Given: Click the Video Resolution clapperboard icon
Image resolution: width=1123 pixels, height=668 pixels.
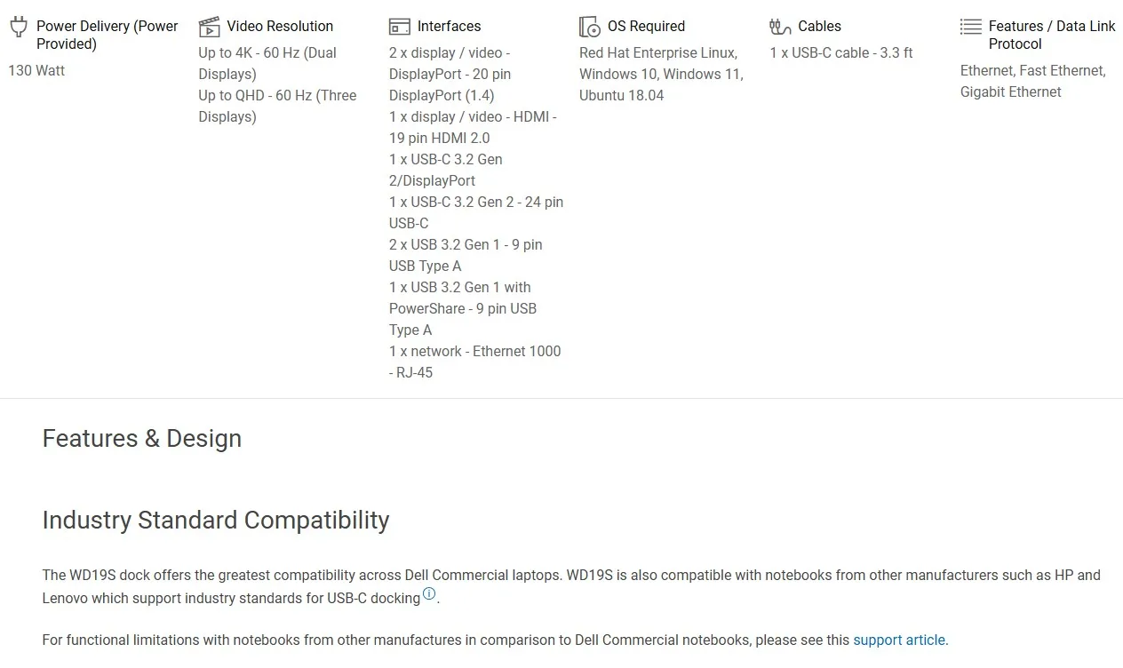Looking at the screenshot, I should point(209,27).
